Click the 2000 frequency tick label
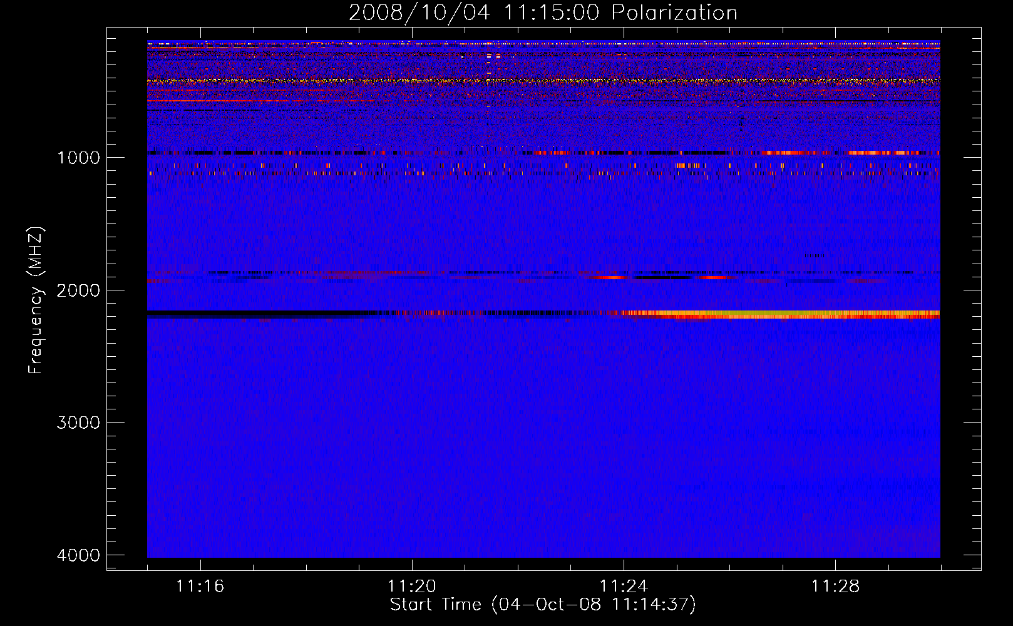 point(78,290)
